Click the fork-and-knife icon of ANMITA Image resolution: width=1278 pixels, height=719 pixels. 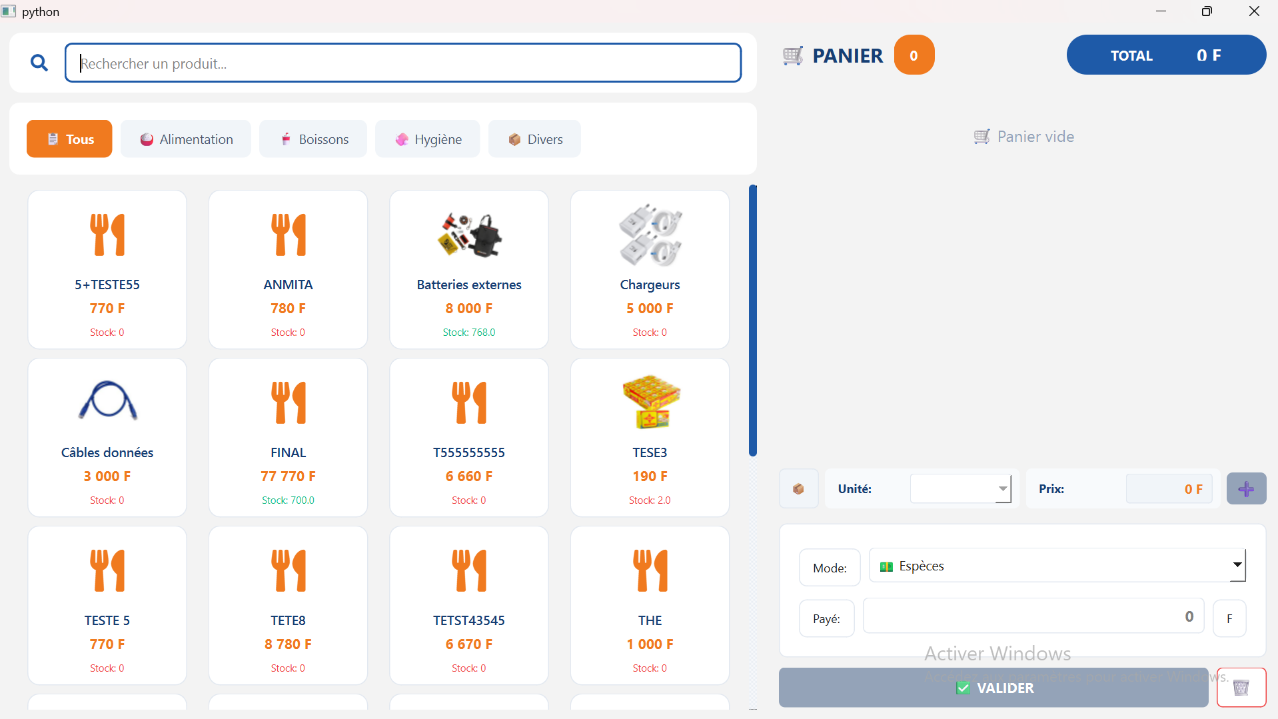coord(288,235)
